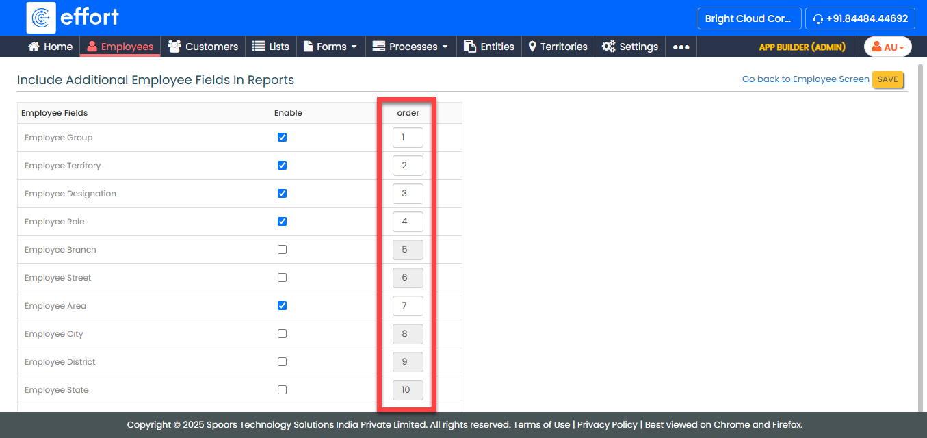Viewport: 927px width, 438px height.
Task: Click the effort logo icon
Action: (41, 18)
